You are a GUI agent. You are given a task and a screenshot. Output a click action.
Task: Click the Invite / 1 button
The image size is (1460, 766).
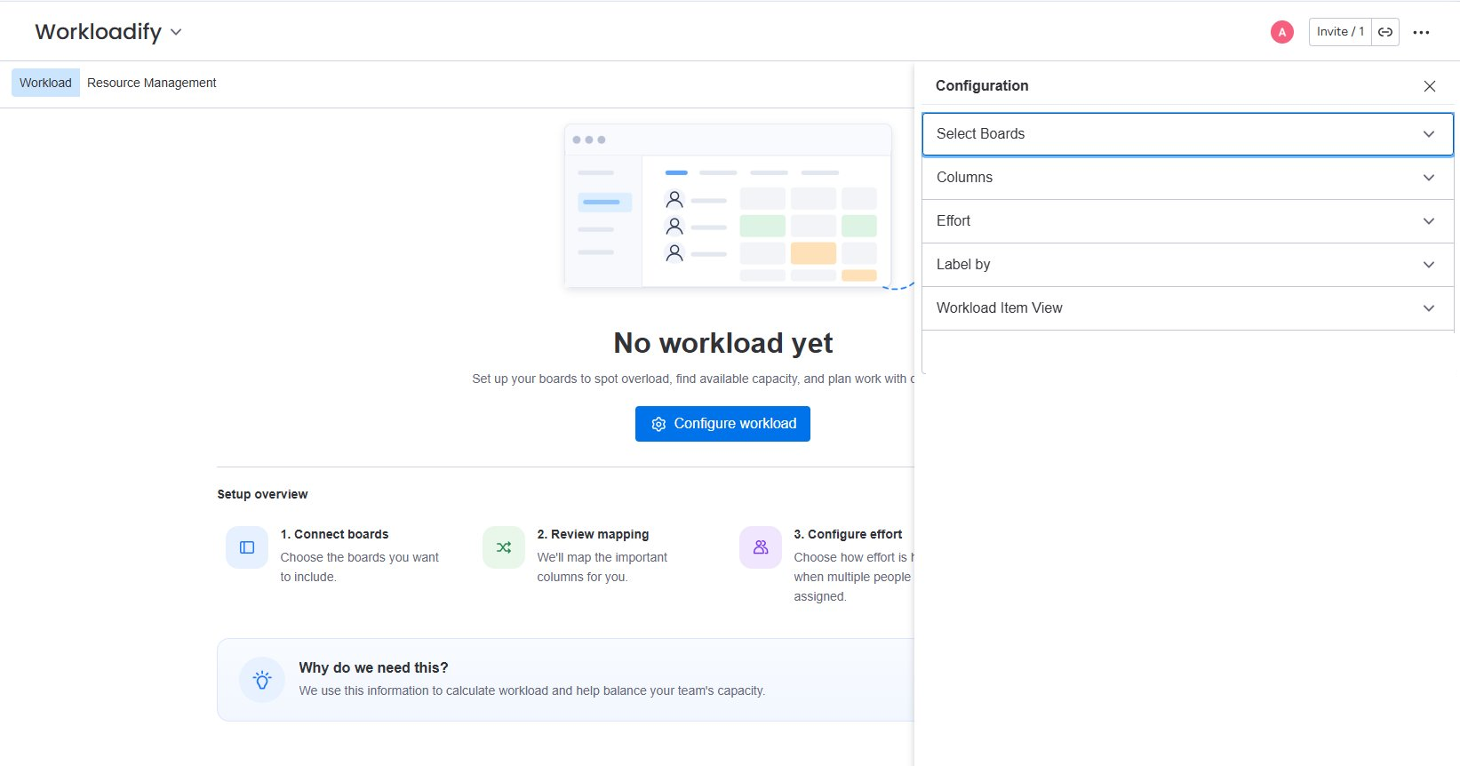coord(1340,32)
